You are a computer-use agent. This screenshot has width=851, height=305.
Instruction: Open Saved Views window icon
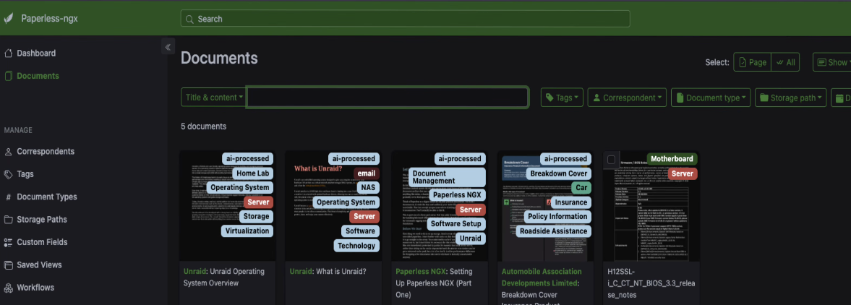tap(8, 265)
